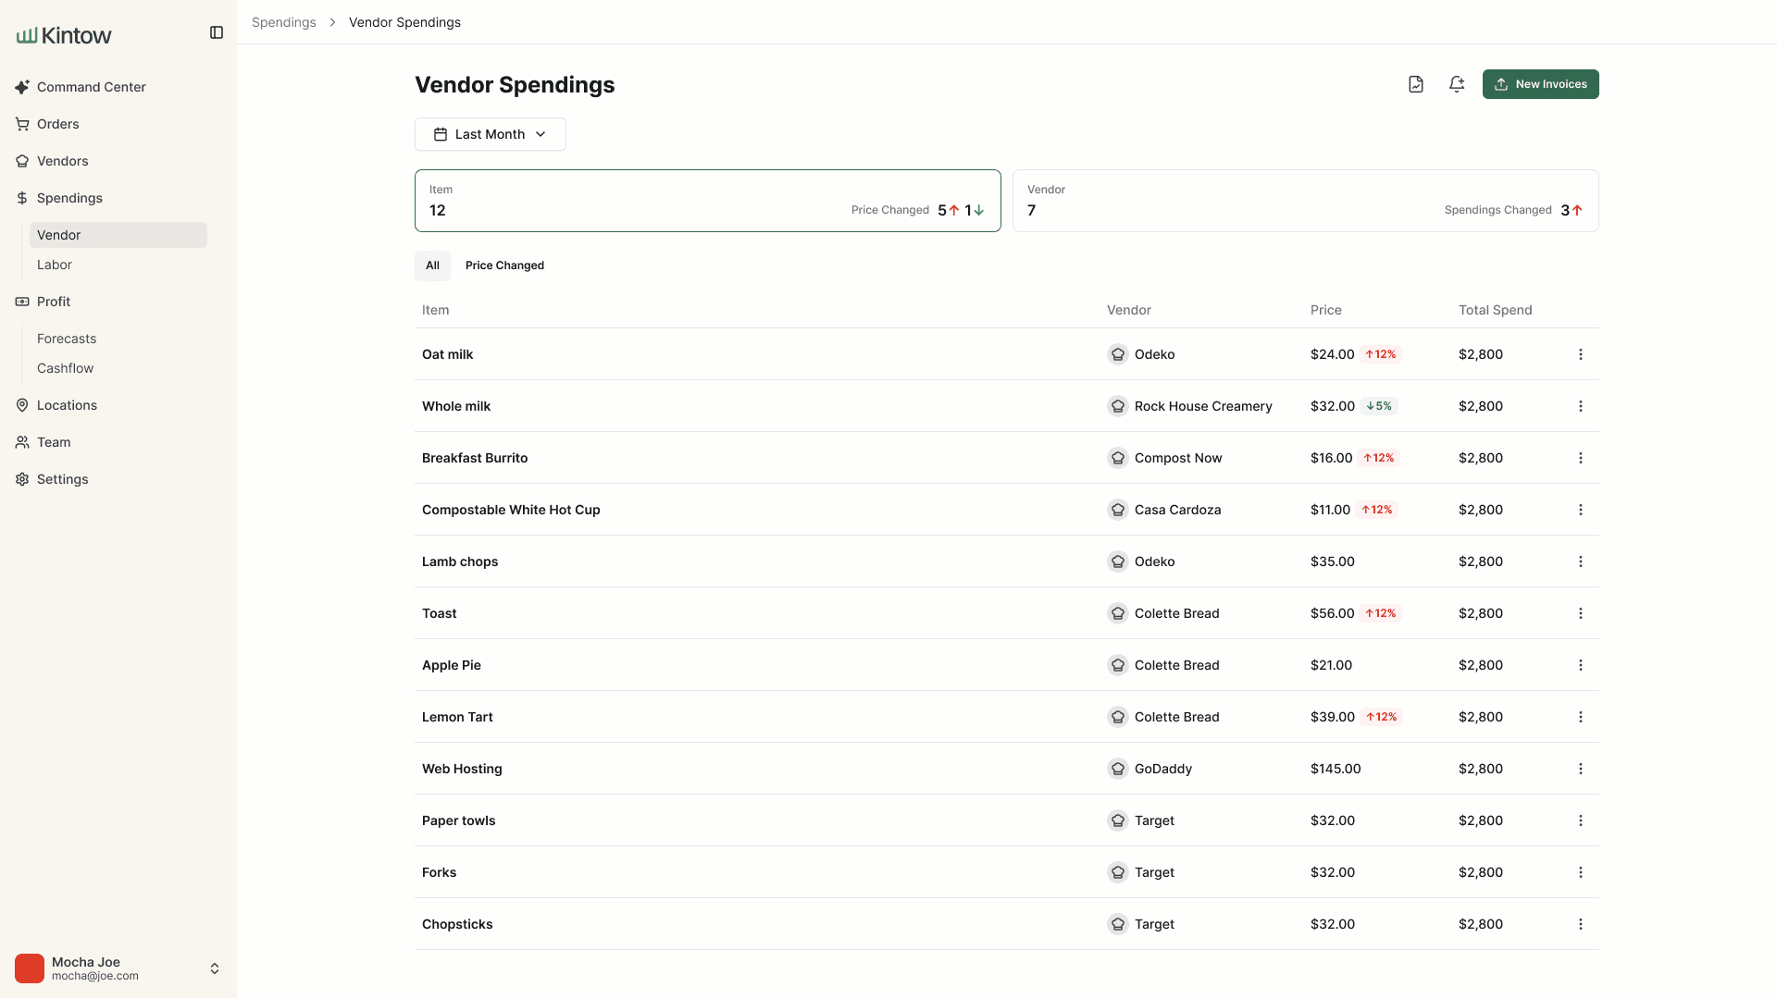
Task: Open three-dot menu for Chopsticks row
Action: click(1581, 924)
